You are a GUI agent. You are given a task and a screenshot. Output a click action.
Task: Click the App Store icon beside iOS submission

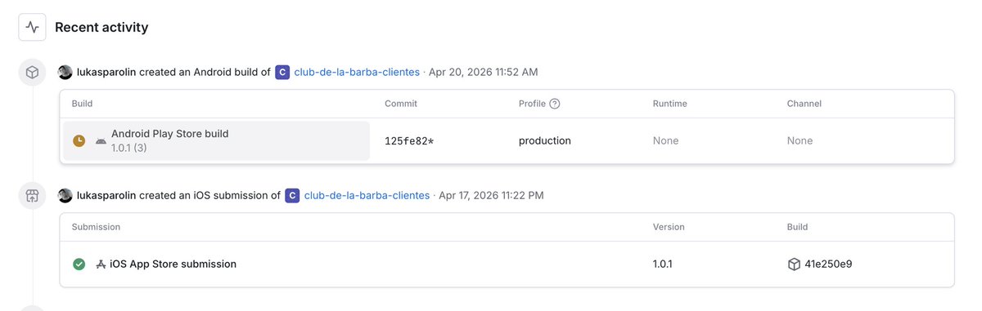click(101, 264)
